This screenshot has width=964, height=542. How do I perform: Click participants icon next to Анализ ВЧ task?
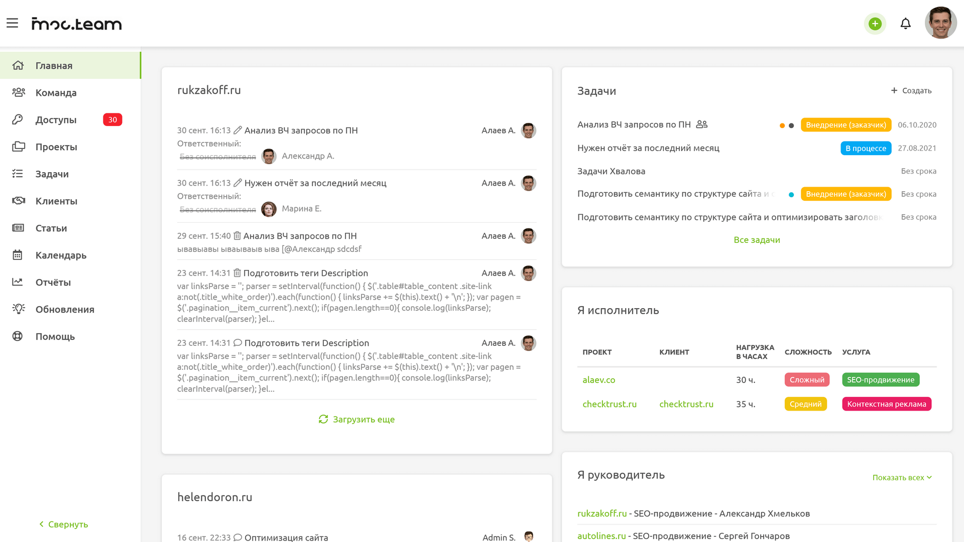702,124
